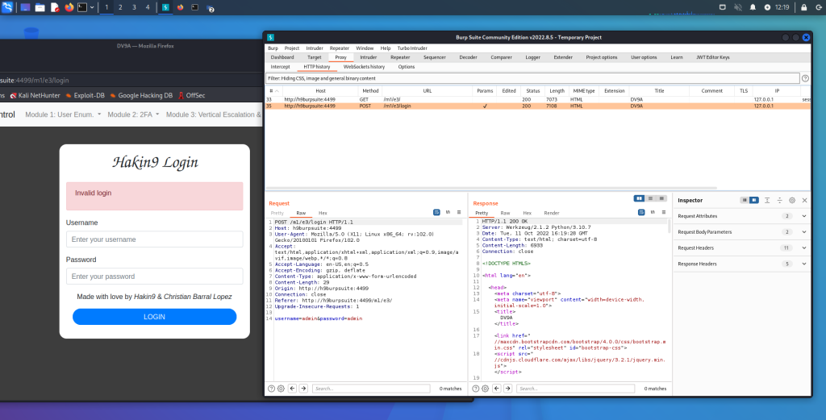
Task: Open Inspector settings gear icon
Action: pyautogui.click(x=792, y=201)
